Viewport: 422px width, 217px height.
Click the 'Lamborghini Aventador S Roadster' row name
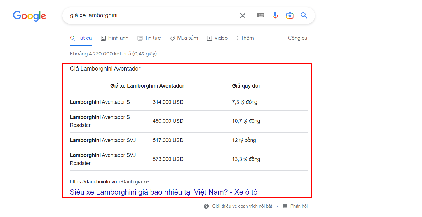(100, 121)
